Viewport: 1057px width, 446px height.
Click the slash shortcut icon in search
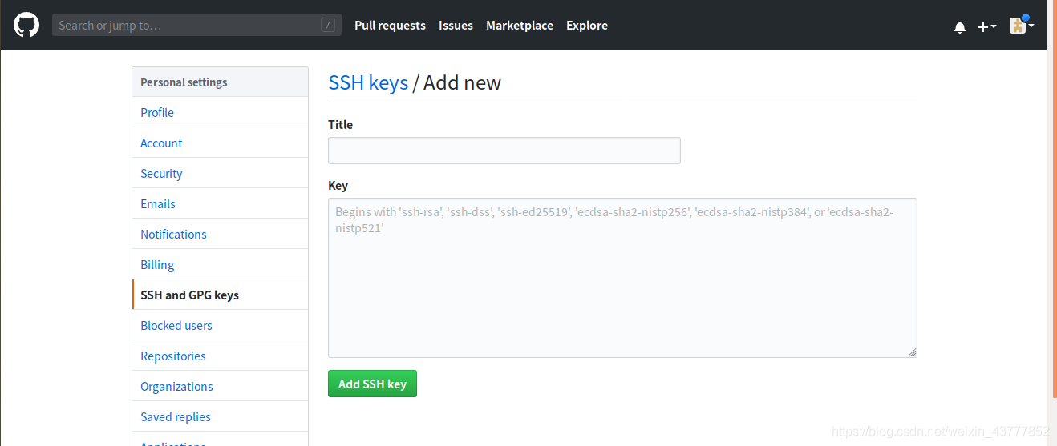(328, 25)
